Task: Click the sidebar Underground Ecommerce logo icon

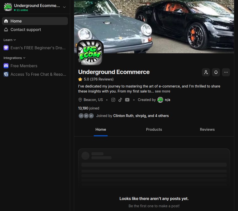Action: (8, 7)
